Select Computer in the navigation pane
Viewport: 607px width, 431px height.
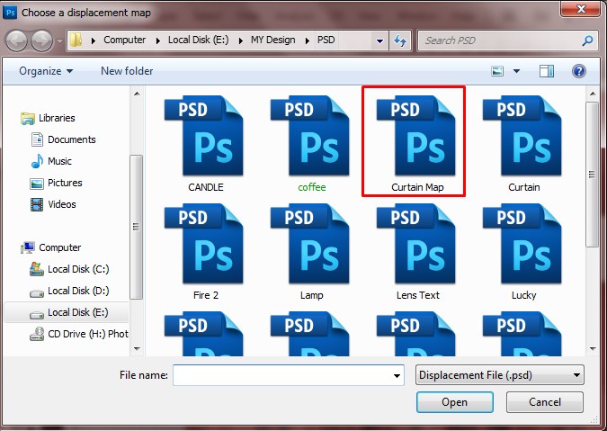click(x=51, y=247)
